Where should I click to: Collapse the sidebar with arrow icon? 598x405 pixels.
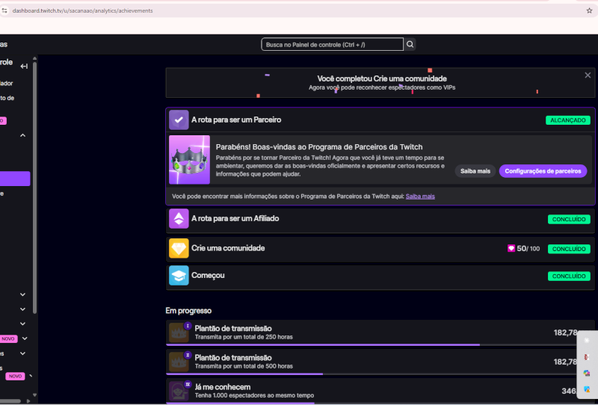pyautogui.click(x=24, y=67)
